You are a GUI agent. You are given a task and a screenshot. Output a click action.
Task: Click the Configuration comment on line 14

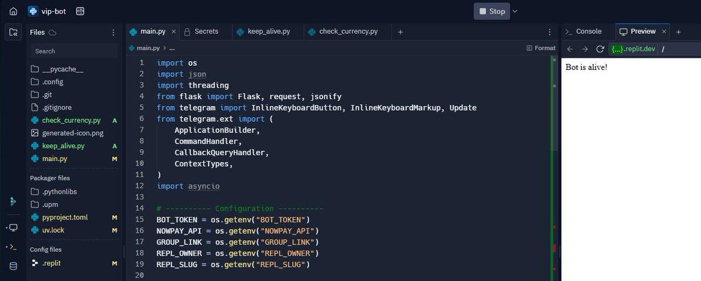(240, 208)
